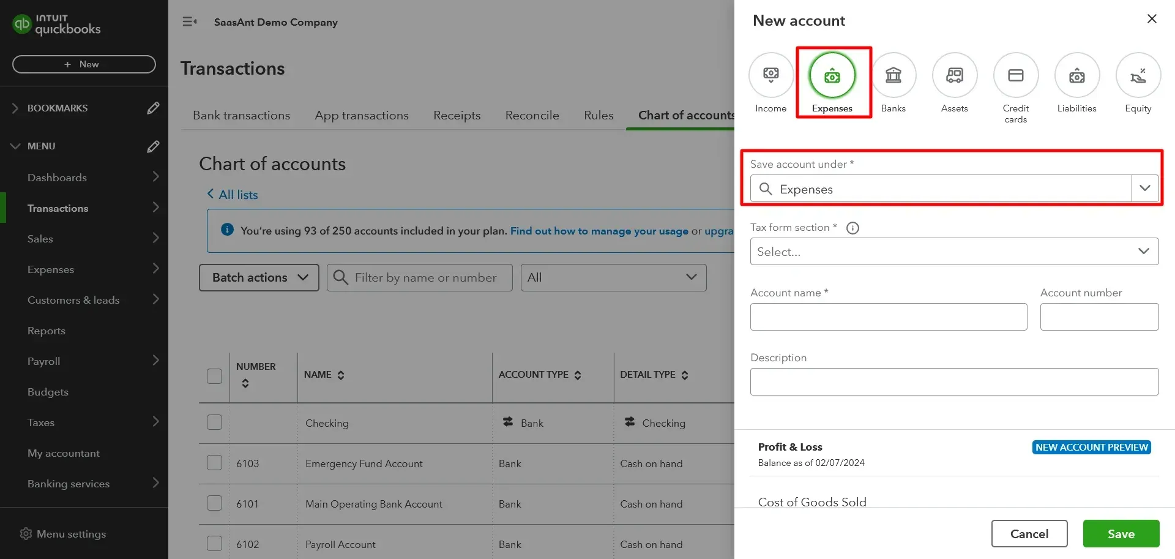Choose the Assets account type icon
Image resolution: width=1175 pixels, height=559 pixels.
pos(955,75)
